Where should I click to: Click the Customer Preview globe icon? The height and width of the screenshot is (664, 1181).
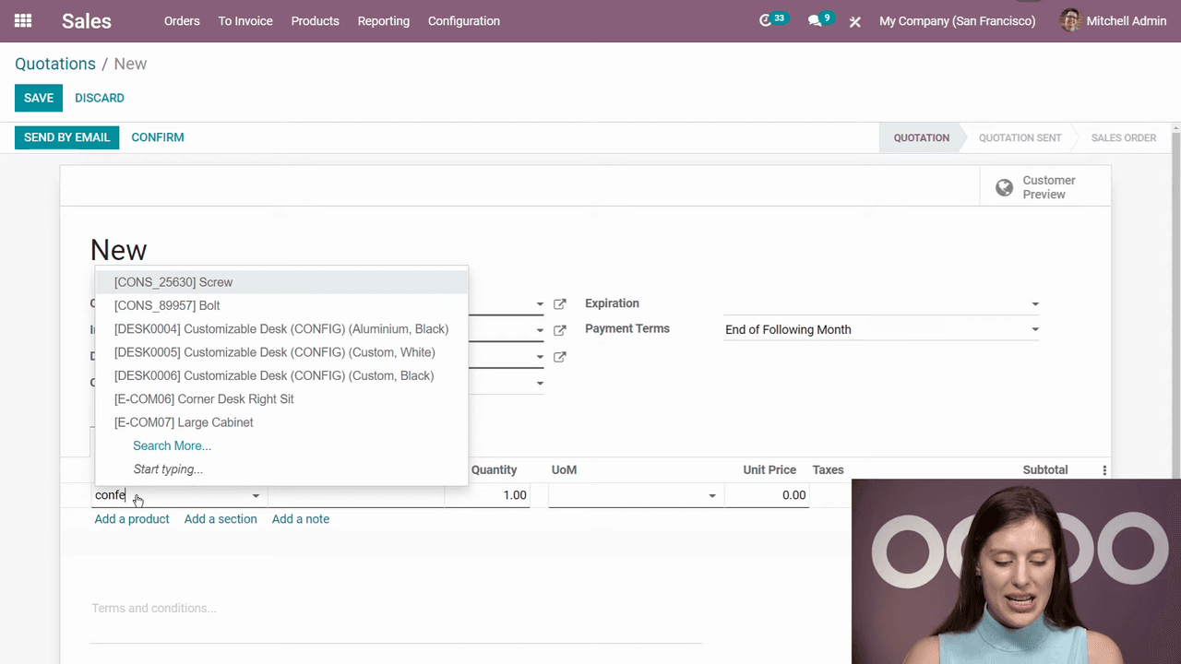[1004, 188]
